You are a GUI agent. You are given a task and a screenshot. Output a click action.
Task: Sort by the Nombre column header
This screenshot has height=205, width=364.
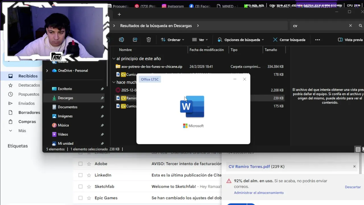tap(125, 50)
